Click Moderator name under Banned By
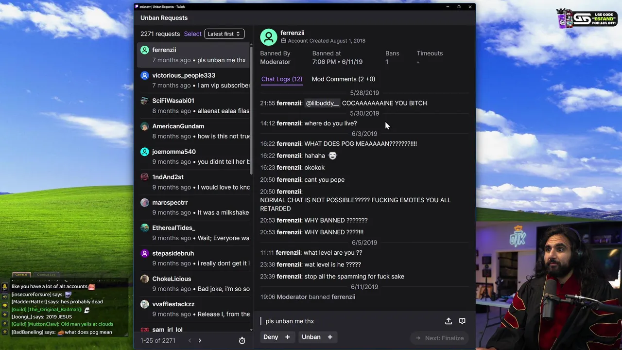The width and height of the screenshot is (622, 350). (x=275, y=62)
